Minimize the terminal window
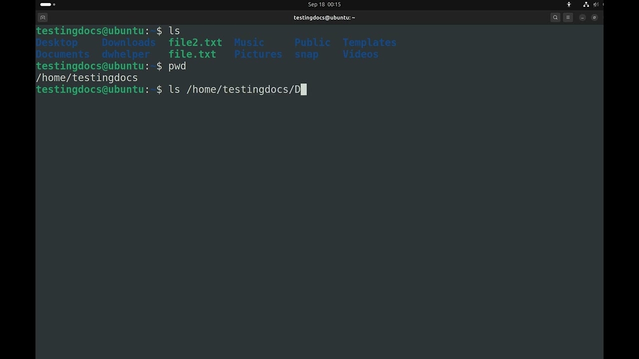 click(582, 17)
